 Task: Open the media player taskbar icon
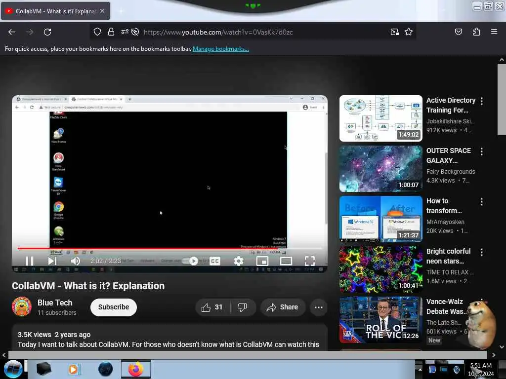pyautogui.click(x=73, y=369)
